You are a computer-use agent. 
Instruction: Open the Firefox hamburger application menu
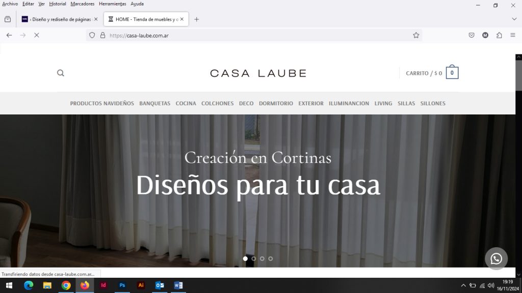coord(513,35)
